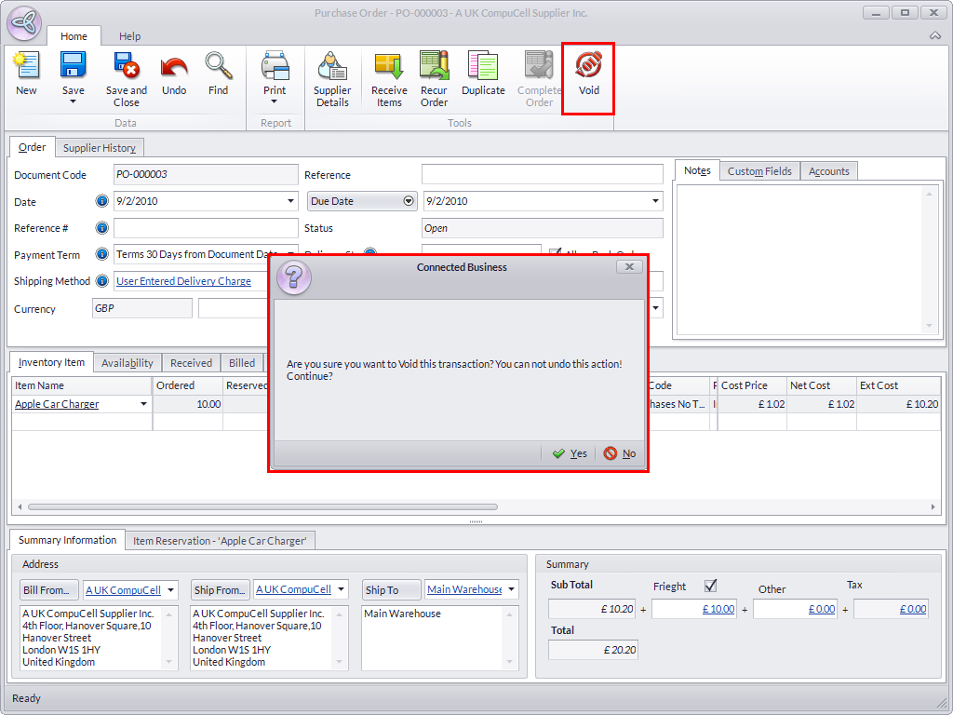Viewport: 953px width, 715px height.
Task: Click the info icon beside Date
Action: 102,201
